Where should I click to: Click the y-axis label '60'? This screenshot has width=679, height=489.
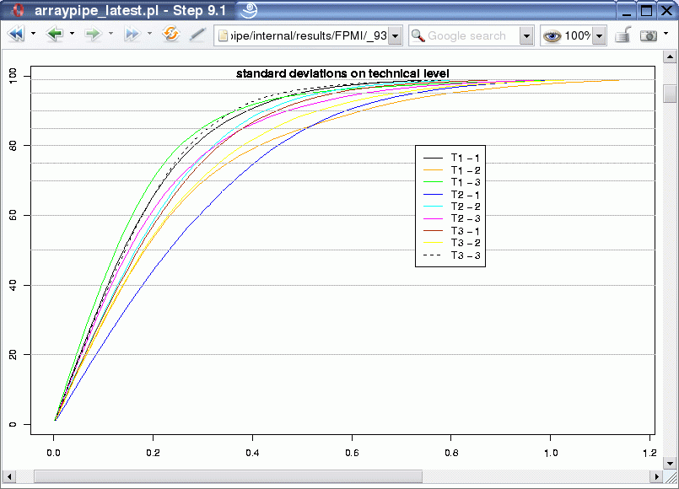click(13, 216)
